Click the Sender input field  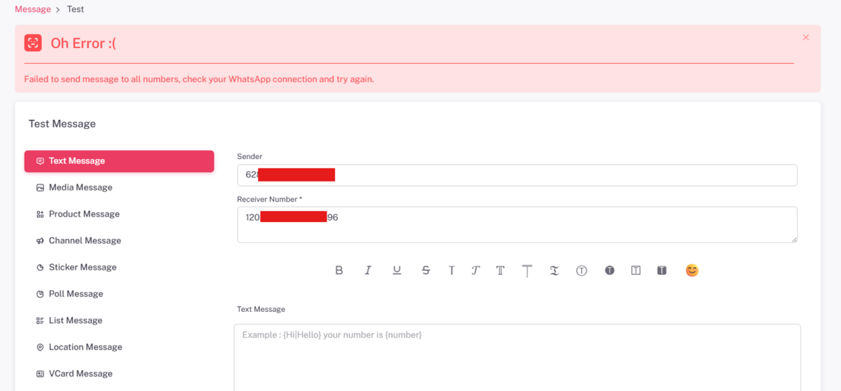[x=561, y=175]
